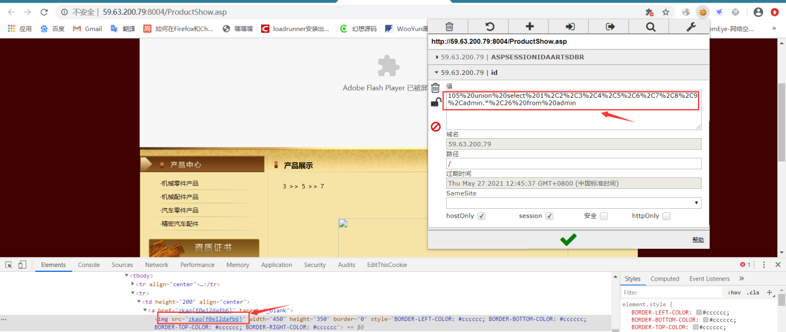The height and width of the screenshot is (332, 786).
Task: Open the SameSite dropdown
Action: (573, 203)
